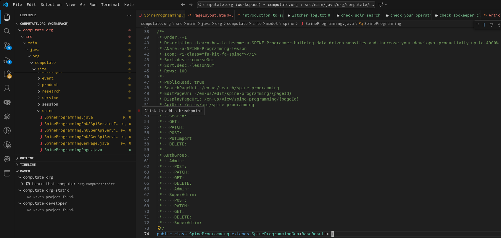Collapse the src folder
This screenshot has width=501, height=238.
click(22, 37)
